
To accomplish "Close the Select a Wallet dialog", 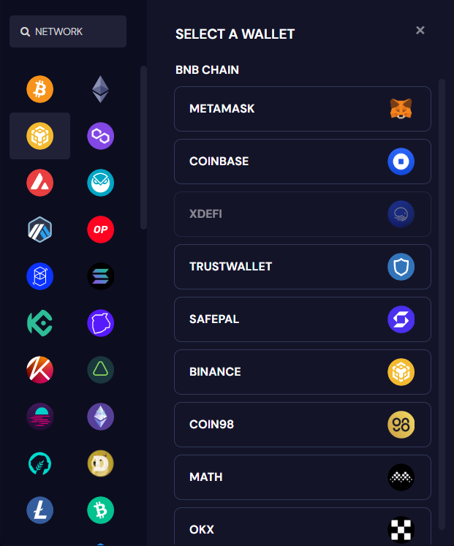I will (420, 30).
